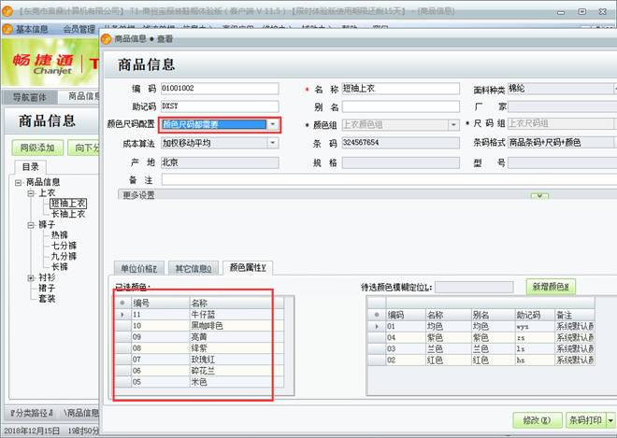Open the 颜色尺码配置 dropdown

(272, 124)
